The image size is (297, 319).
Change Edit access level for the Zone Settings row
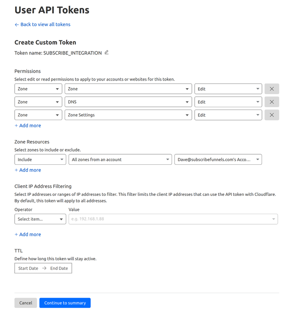(228, 115)
